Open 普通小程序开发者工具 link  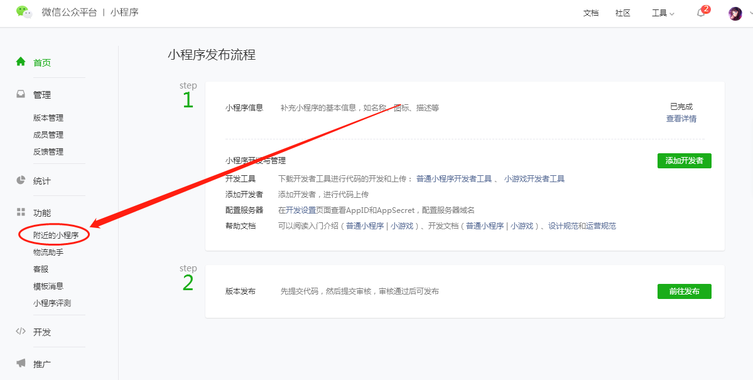454,179
